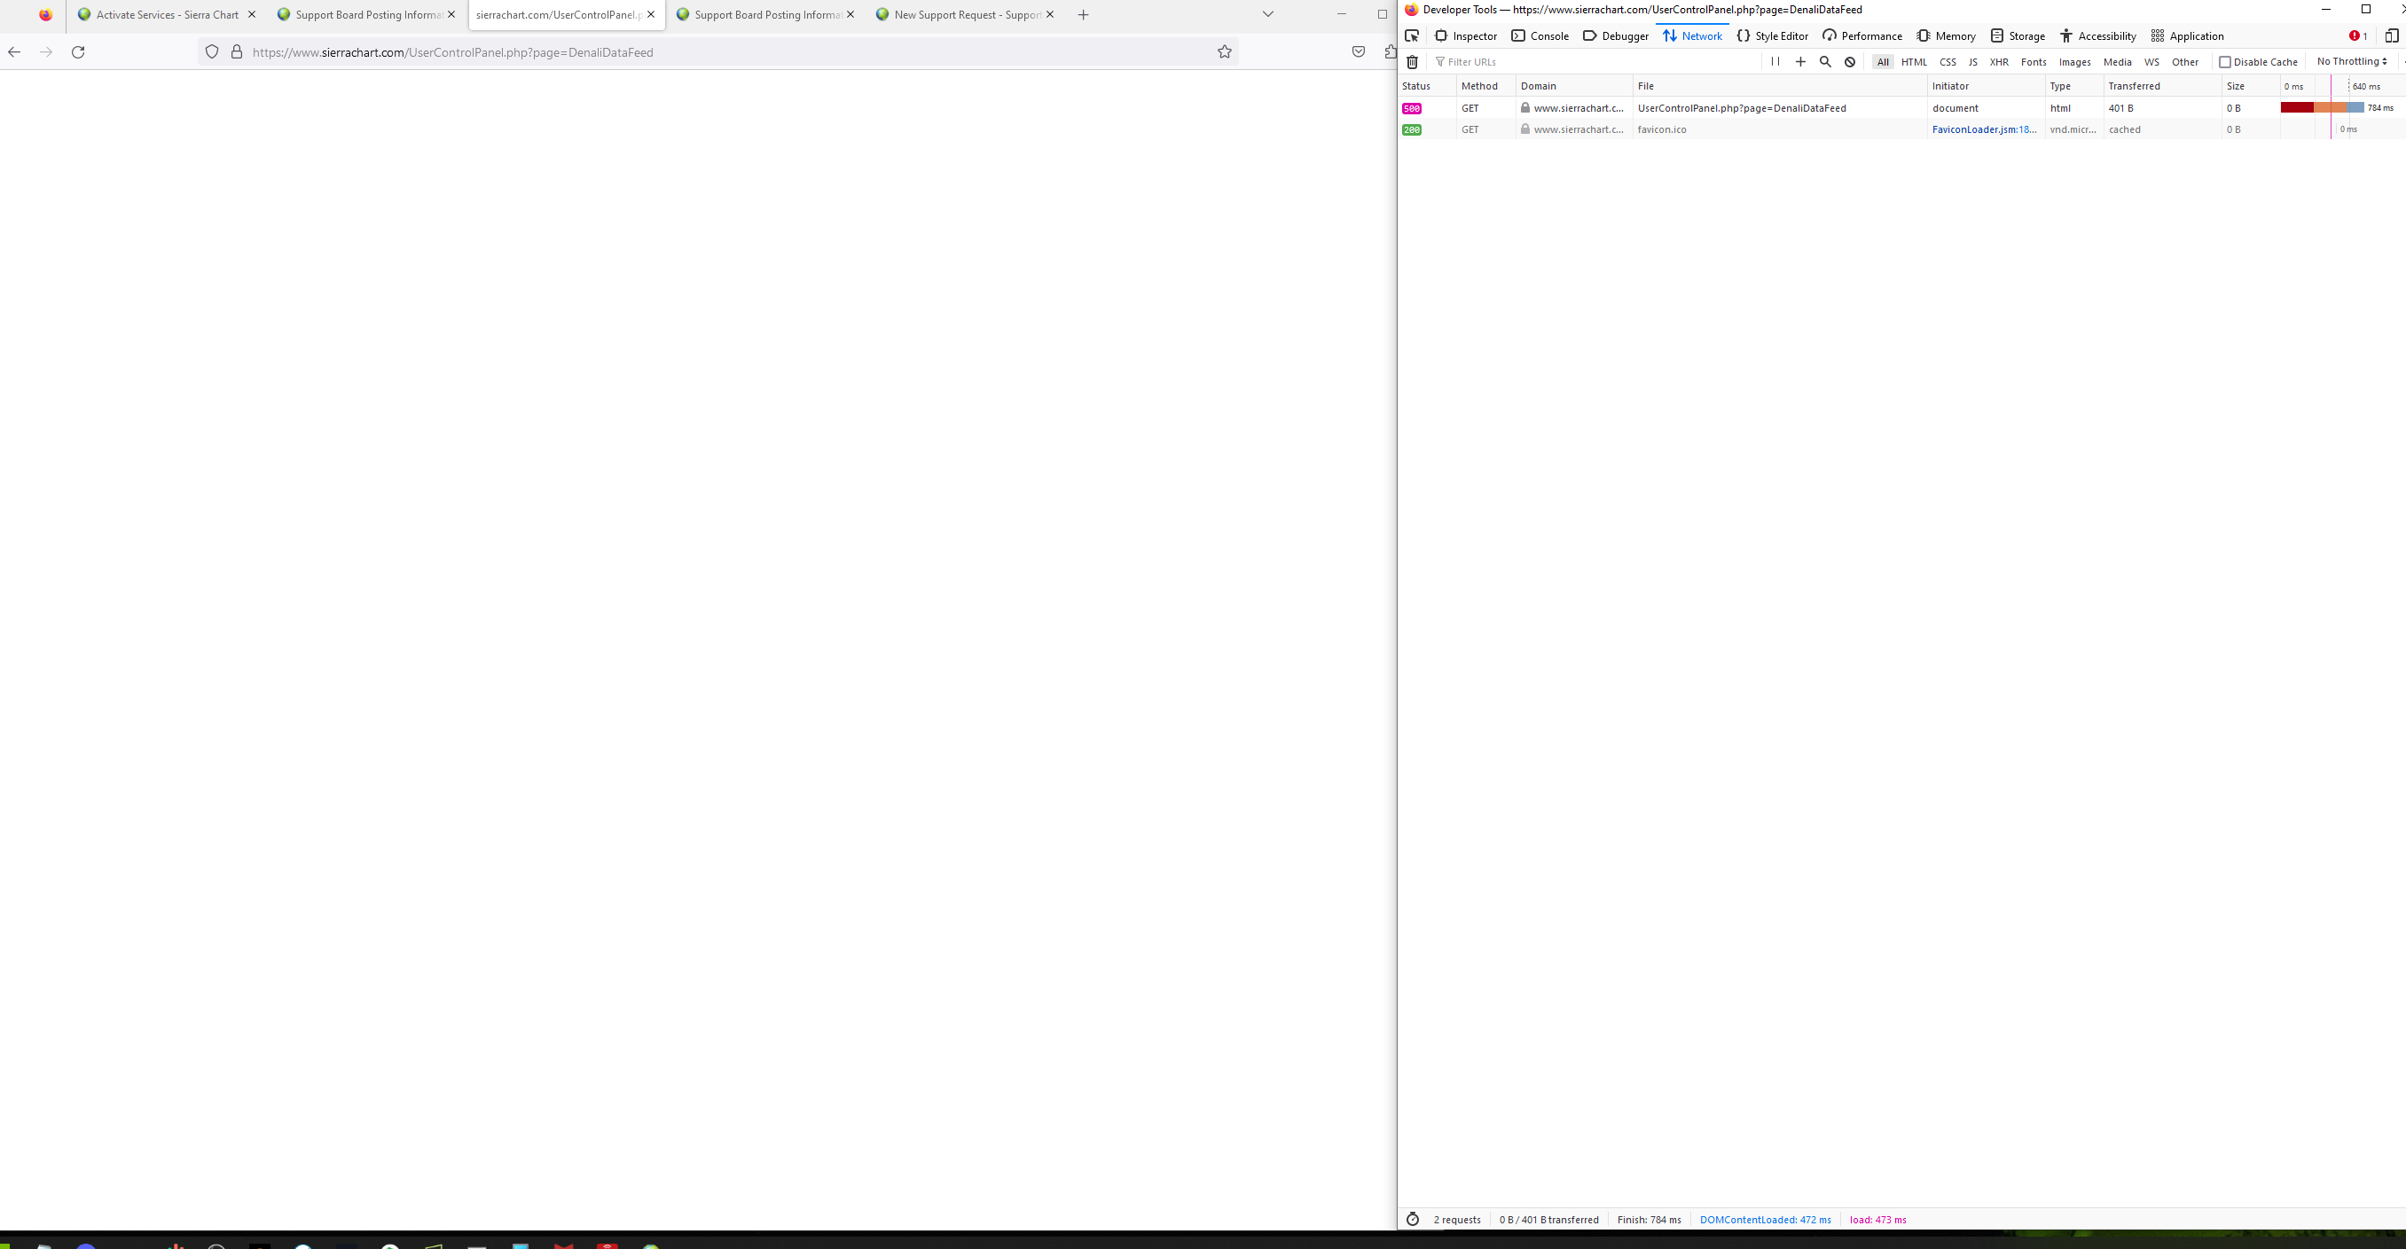This screenshot has width=2406, height=1249.
Task: Click the Filter URLs input field
Action: (1587, 62)
